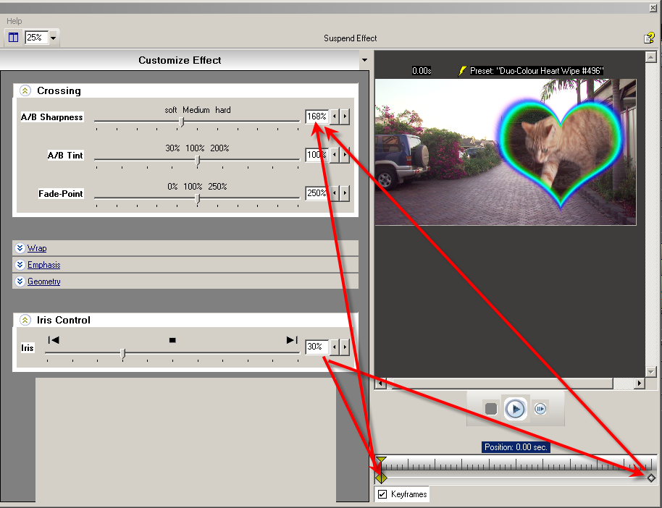Open the 25% zoom dropdown

tap(54, 38)
